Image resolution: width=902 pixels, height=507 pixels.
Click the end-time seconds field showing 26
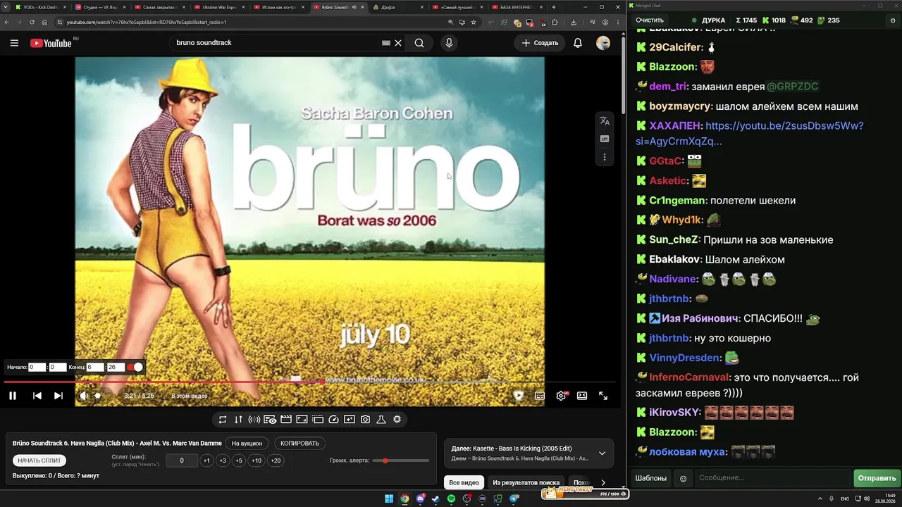tap(116, 367)
